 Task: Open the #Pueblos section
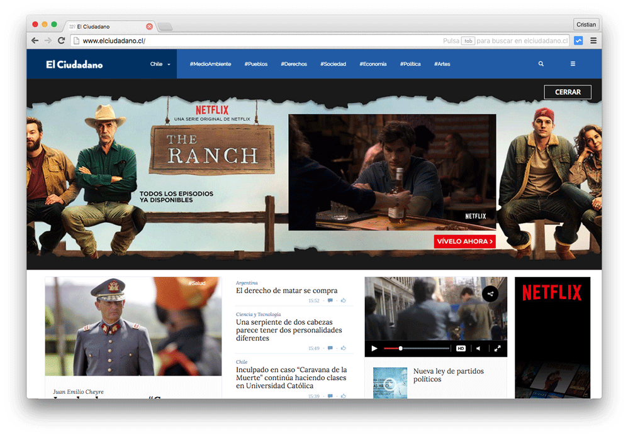(256, 64)
